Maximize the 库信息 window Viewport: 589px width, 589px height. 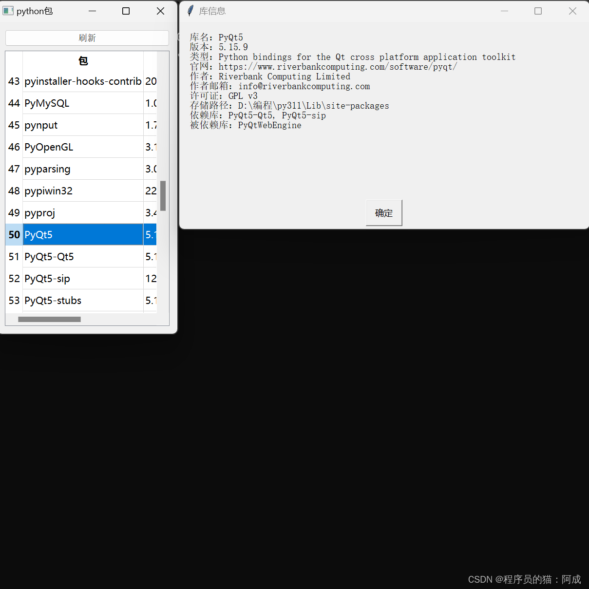click(538, 11)
